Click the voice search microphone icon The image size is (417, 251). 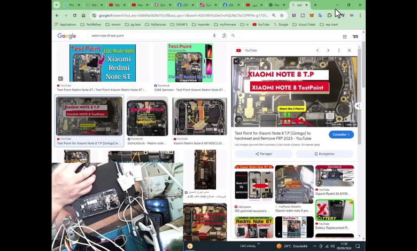[x=214, y=36]
